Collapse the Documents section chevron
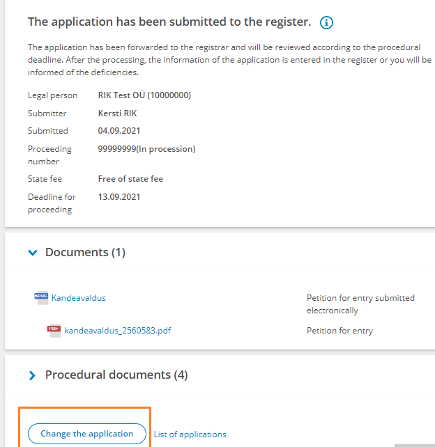435x447 pixels. point(33,253)
